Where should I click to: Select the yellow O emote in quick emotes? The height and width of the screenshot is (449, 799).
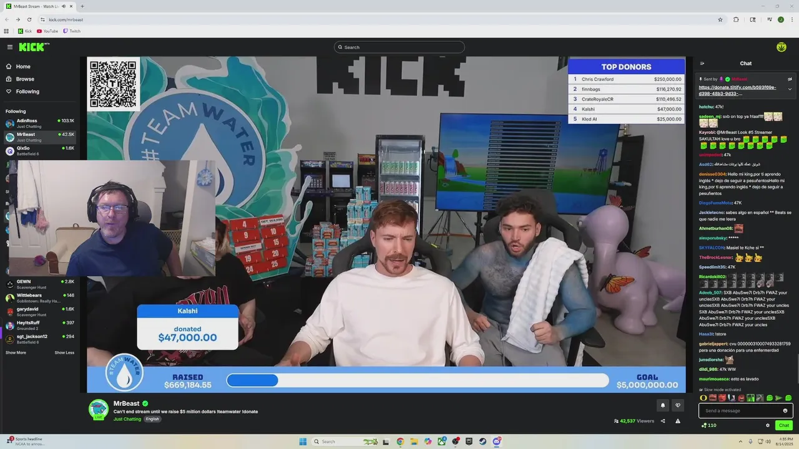(x=703, y=398)
